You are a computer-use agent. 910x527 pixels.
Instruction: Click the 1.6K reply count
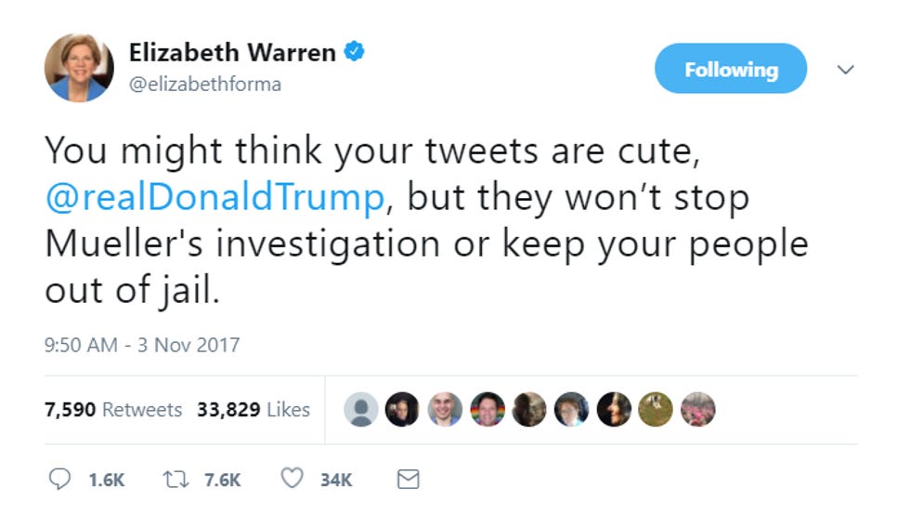pos(107,480)
